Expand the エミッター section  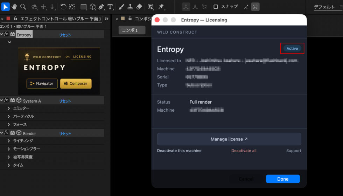[9, 108]
